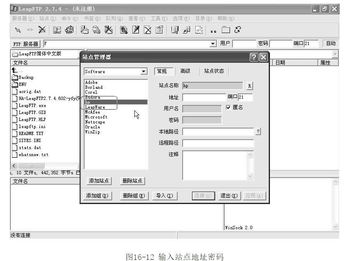Screen dimensions: 347x261
Task: Click the refresh arrows icon in toolbar
Action: click(237, 30)
